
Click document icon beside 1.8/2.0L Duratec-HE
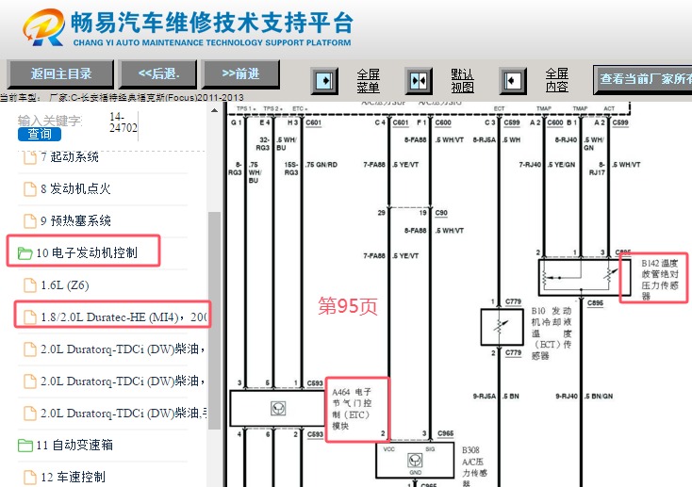point(29,317)
